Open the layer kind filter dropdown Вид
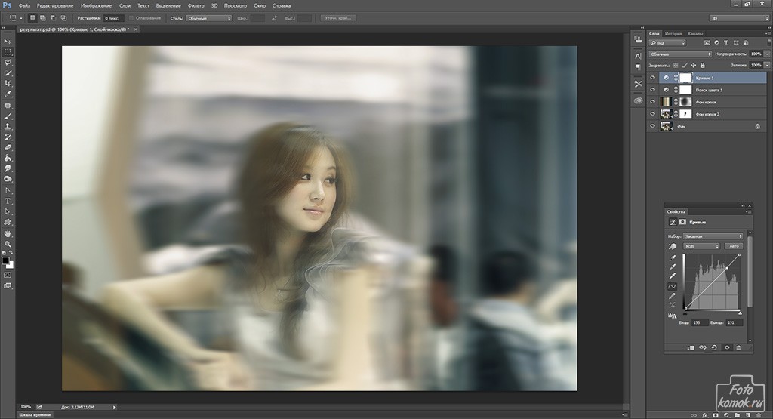773x419 pixels. click(x=667, y=42)
